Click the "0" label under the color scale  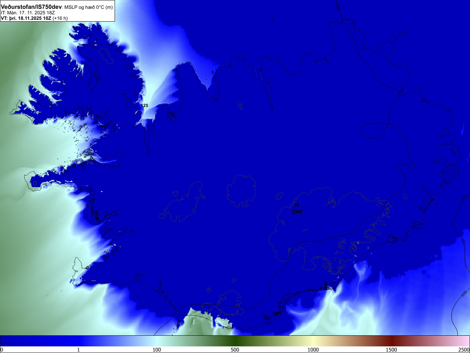[2, 350]
